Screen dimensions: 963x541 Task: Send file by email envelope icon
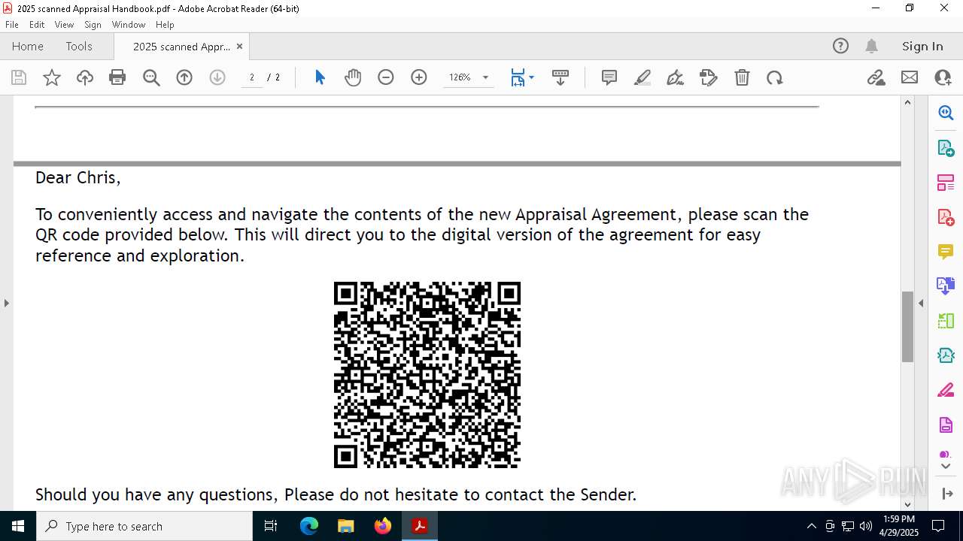click(x=910, y=77)
